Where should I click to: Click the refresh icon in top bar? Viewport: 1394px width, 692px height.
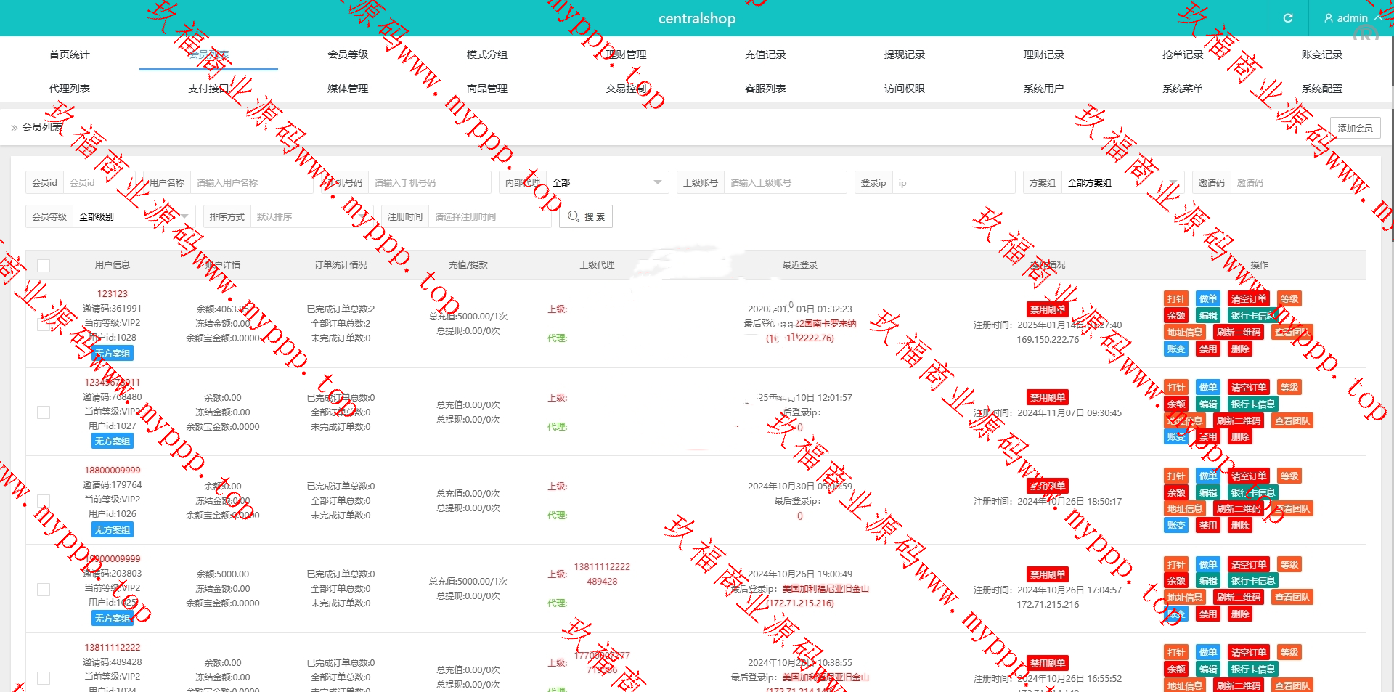click(x=1287, y=18)
